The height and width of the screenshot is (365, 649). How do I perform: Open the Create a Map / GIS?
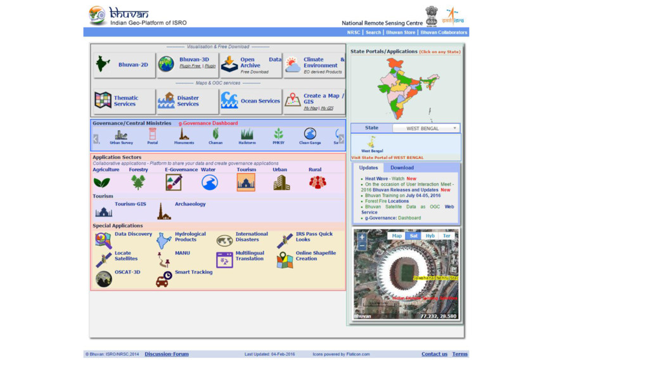point(314,101)
